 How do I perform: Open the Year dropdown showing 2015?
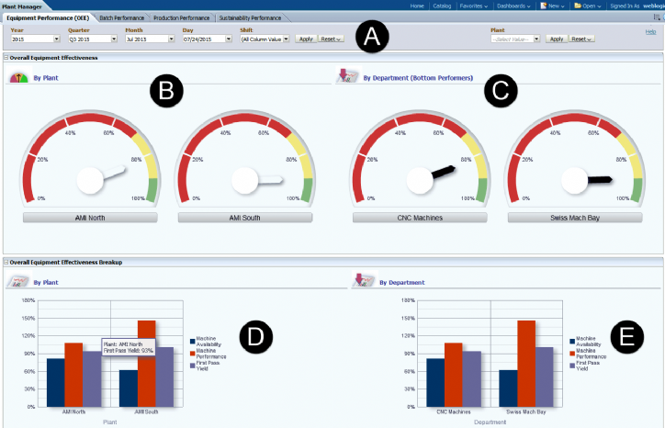tap(56, 39)
